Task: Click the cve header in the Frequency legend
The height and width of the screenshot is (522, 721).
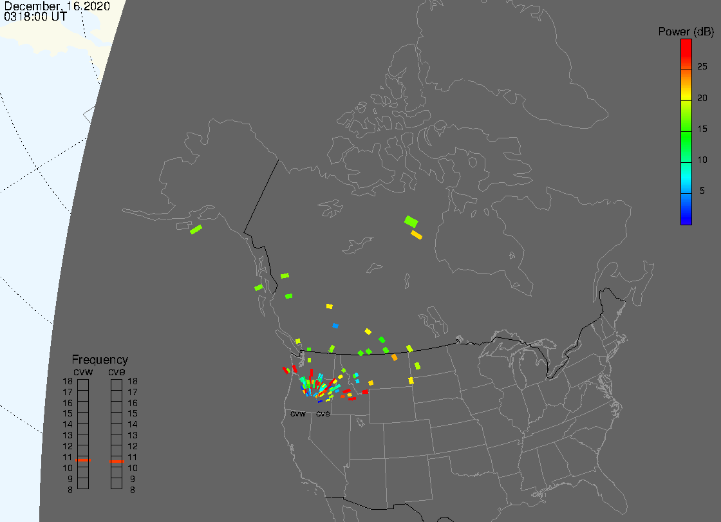Action: (x=117, y=371)
